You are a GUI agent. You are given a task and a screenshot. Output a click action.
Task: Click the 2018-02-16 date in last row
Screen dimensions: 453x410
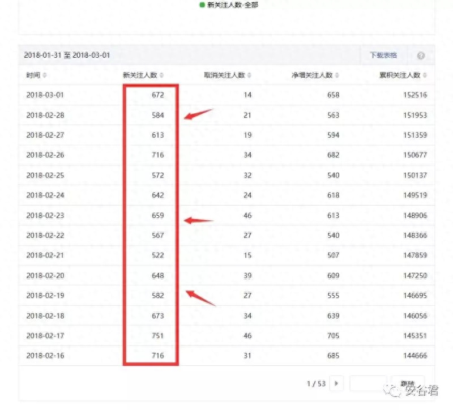[x=45, y=356]
